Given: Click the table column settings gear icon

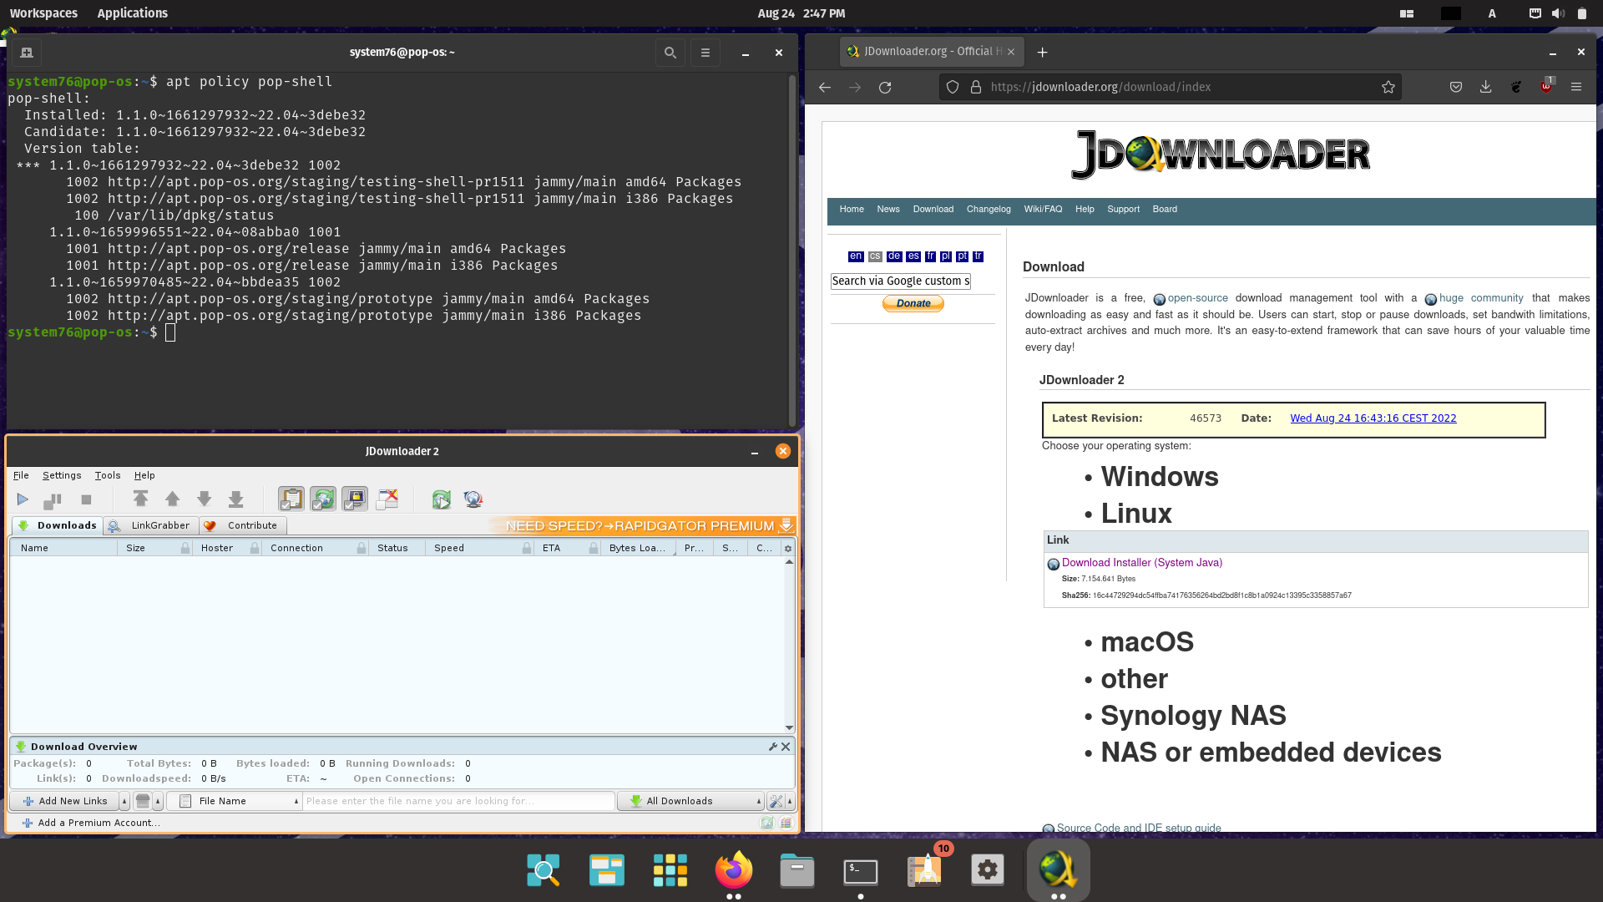Looking at the screenshot, I should [787, 549].
